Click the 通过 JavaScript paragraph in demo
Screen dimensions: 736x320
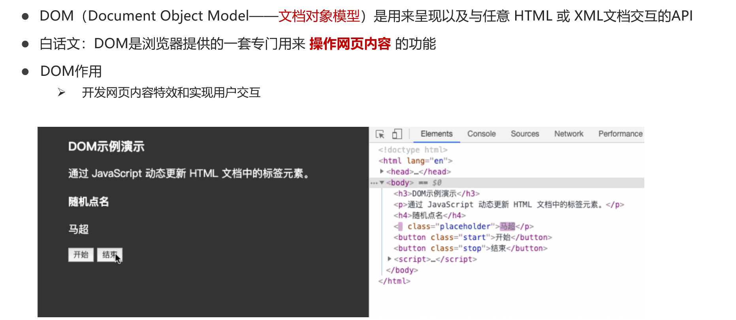point(189,173)
